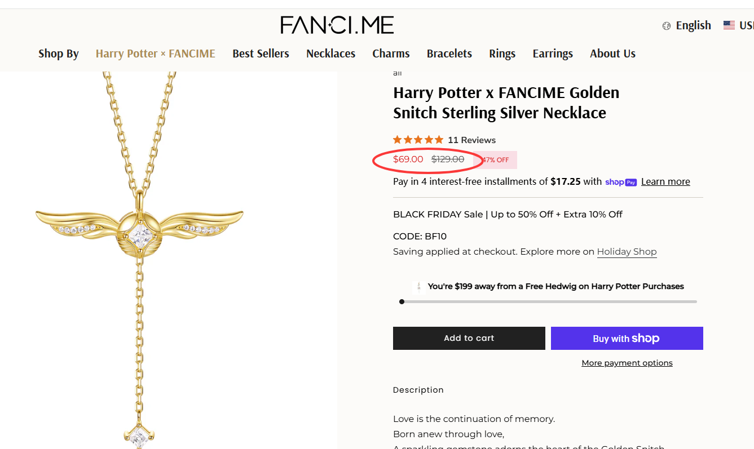Open the Best Sellers page
Viewport: 754px width, 449px height.
point(261,54)
